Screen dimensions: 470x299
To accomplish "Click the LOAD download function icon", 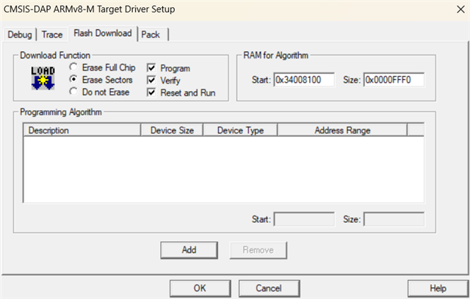I will [40, 78].
